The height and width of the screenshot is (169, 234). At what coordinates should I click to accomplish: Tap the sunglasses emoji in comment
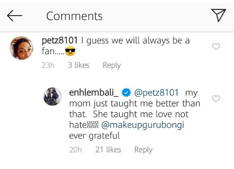[x=70, y=51]
